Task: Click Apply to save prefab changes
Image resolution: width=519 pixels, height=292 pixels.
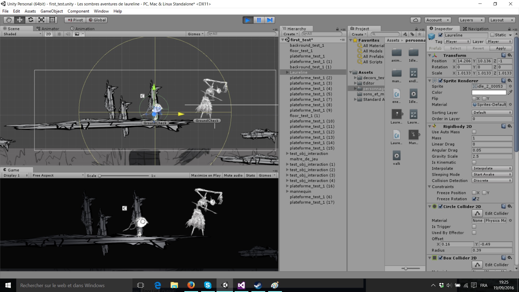Action: [x=501, y=48]
